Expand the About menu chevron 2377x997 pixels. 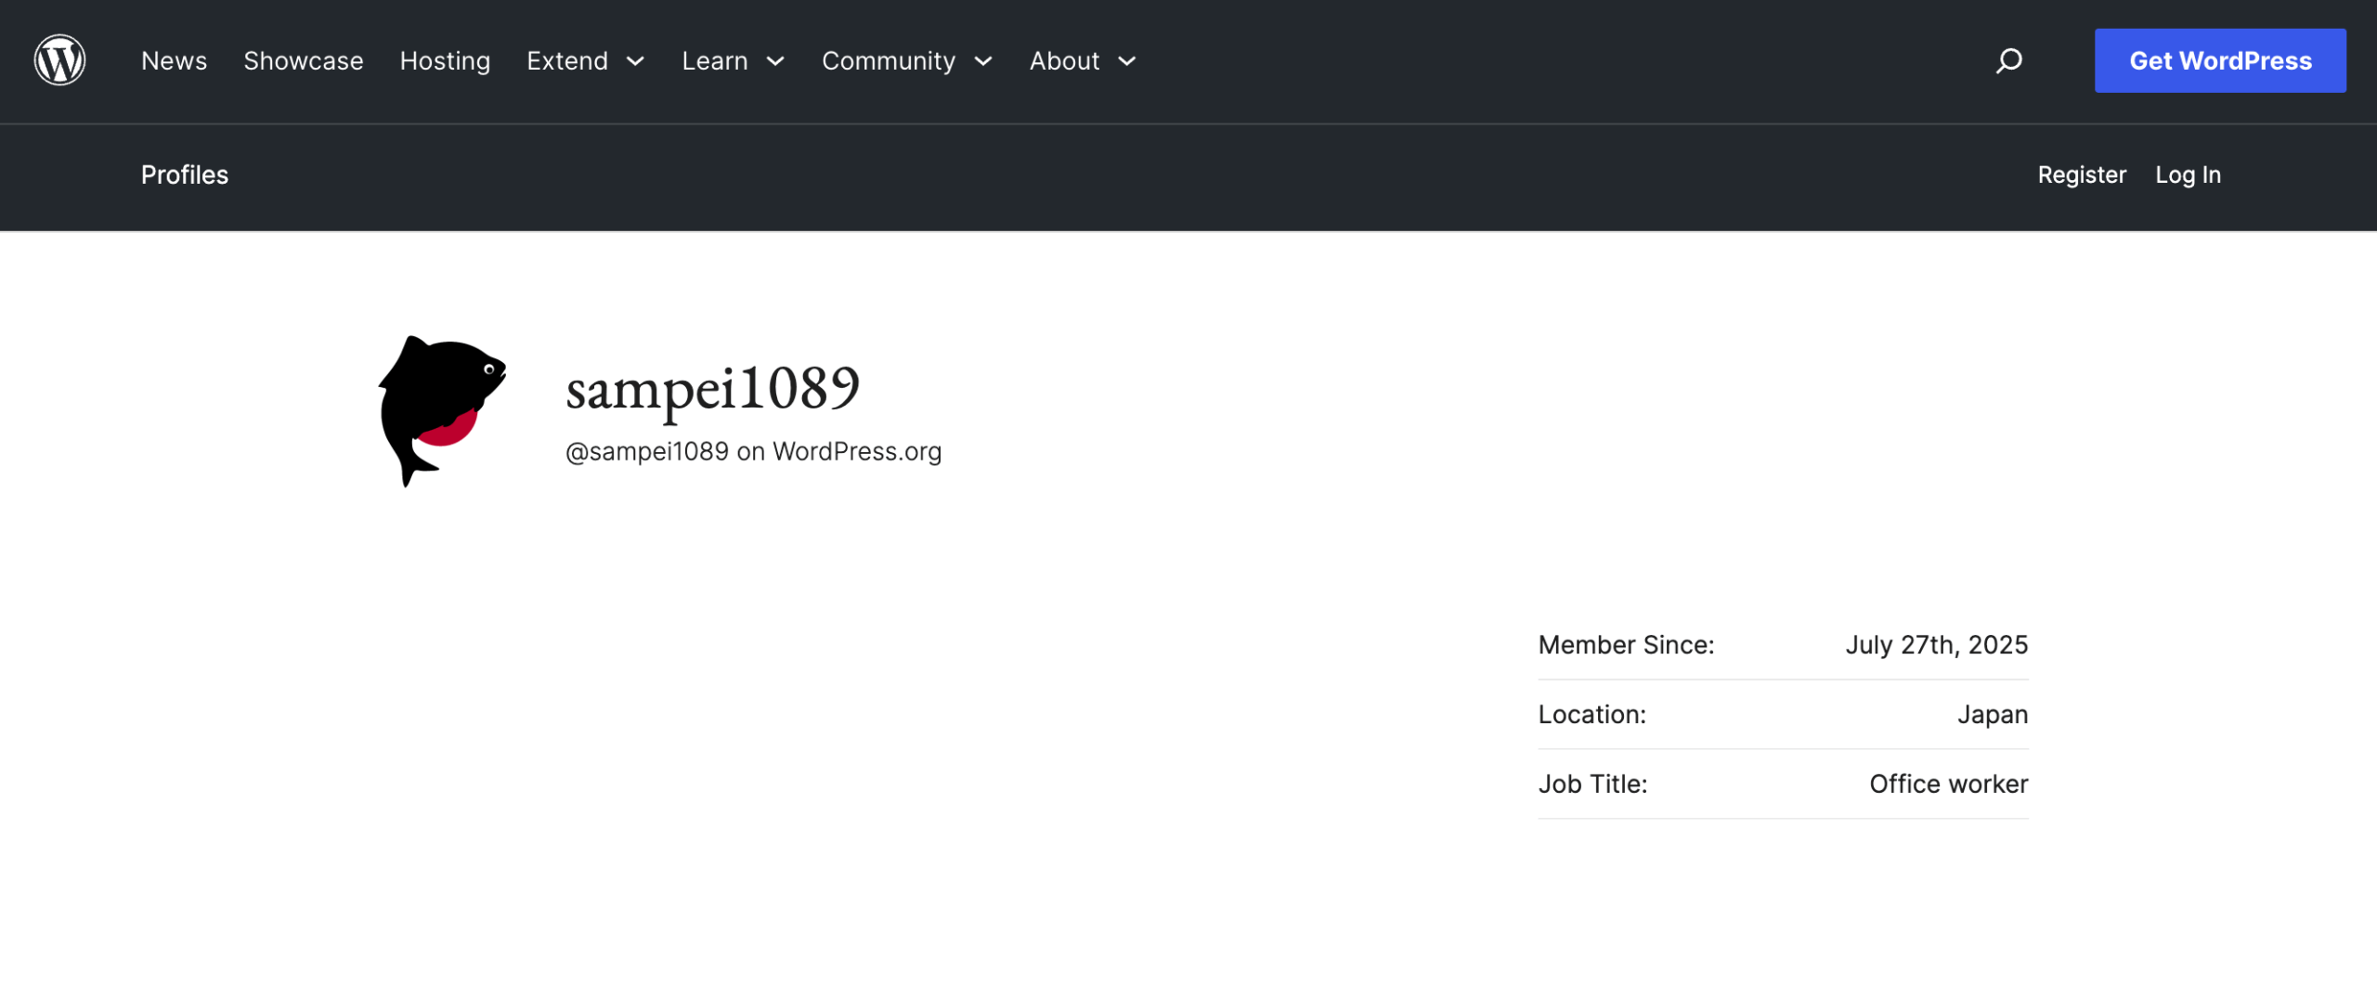pos(1127,61)
